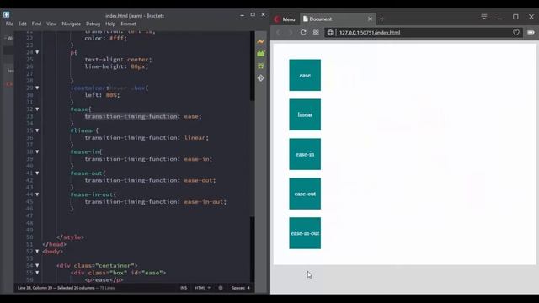
Task: Bookmark the page with the heart icon
Action: pos(516,32)
